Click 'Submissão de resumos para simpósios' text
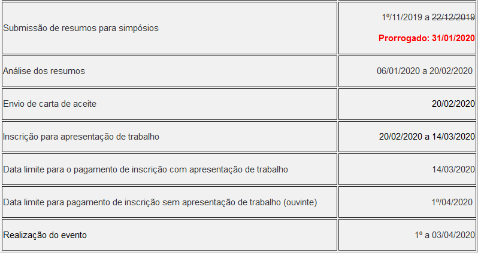 coord(81,28)
